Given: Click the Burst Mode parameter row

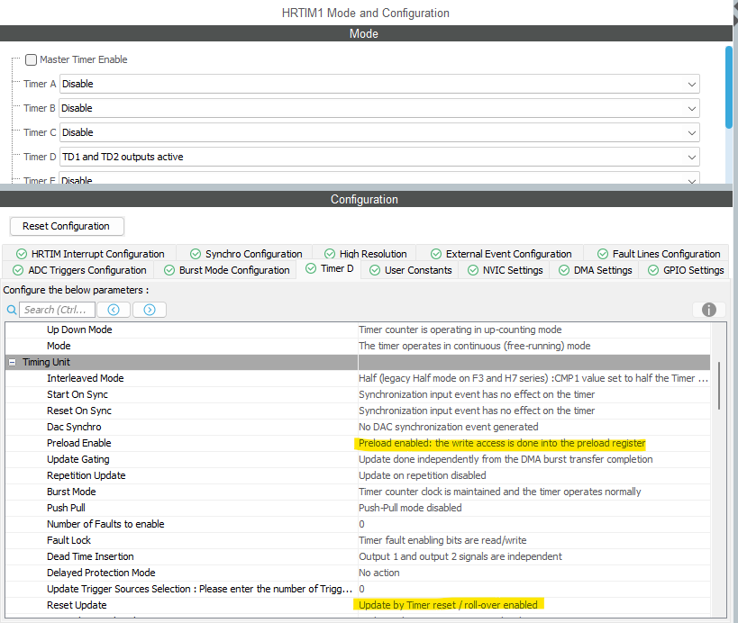Looking at the screenshot, I should [x=358, y=492].
